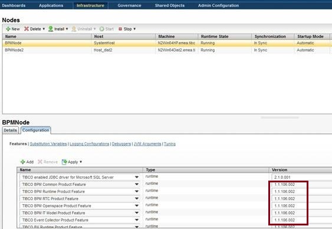Open the Dashboards menu
332x229 pixels.
[14, 5]
